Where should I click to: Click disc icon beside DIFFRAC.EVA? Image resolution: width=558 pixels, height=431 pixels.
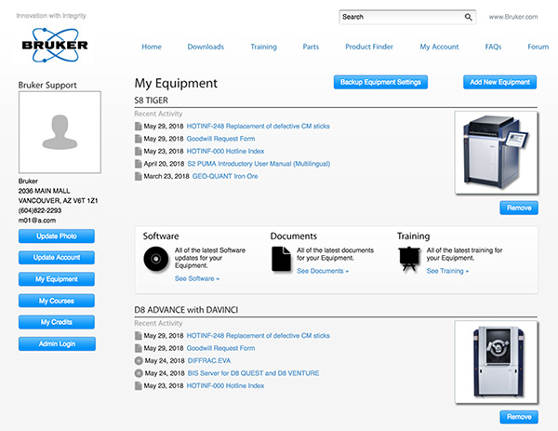[139, 361]
